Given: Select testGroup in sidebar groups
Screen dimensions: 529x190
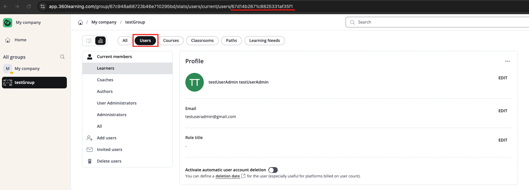Looking at the screenshot, I should 35,83.
